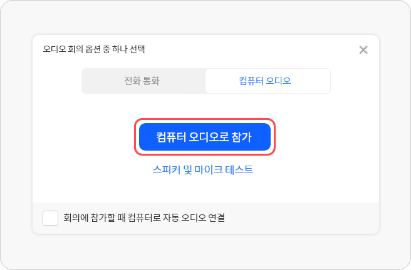Screen dimensions: 411x270
Task: Choose the Computer Audio option
Action: [x=267, y=81]
